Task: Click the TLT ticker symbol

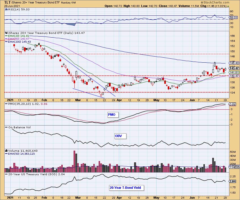Action: click(x=7, y=2)
